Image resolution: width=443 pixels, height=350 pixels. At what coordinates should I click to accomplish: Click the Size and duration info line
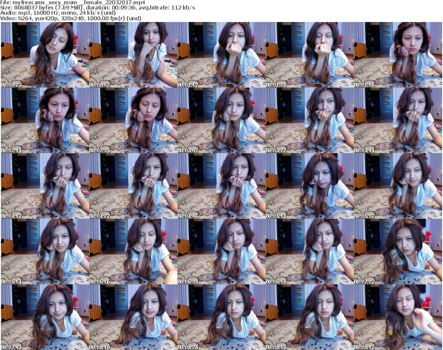click(97, 8)
